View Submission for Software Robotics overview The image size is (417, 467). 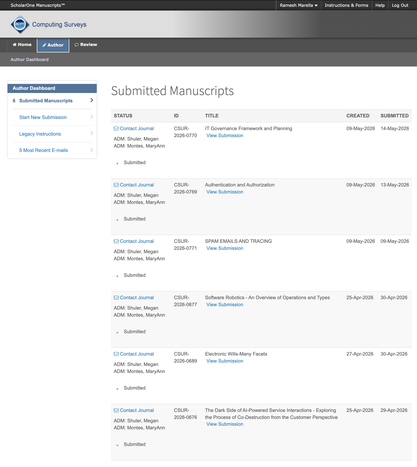[x=225, y=305]
